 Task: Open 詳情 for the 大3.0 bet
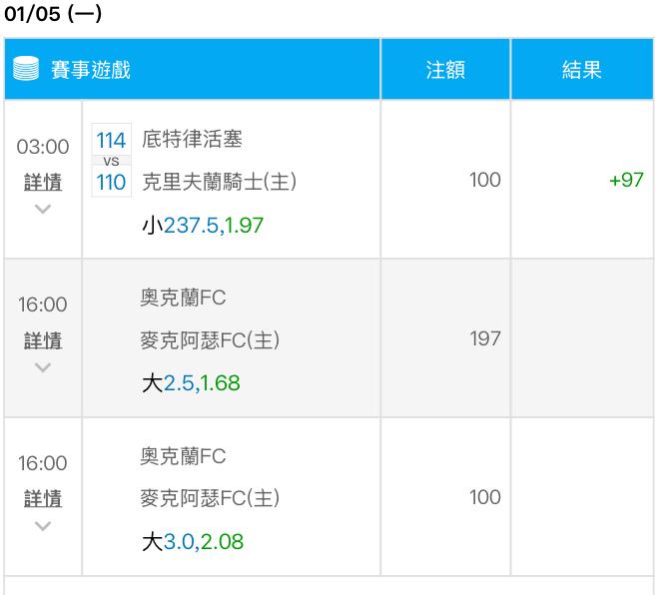point(43,498)
